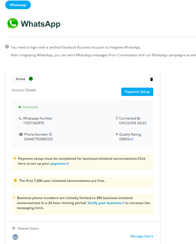Click the connected status text

(x=30, y=107)
